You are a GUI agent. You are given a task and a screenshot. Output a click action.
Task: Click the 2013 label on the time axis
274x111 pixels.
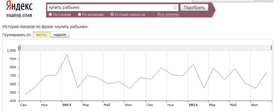click(67, 105)
